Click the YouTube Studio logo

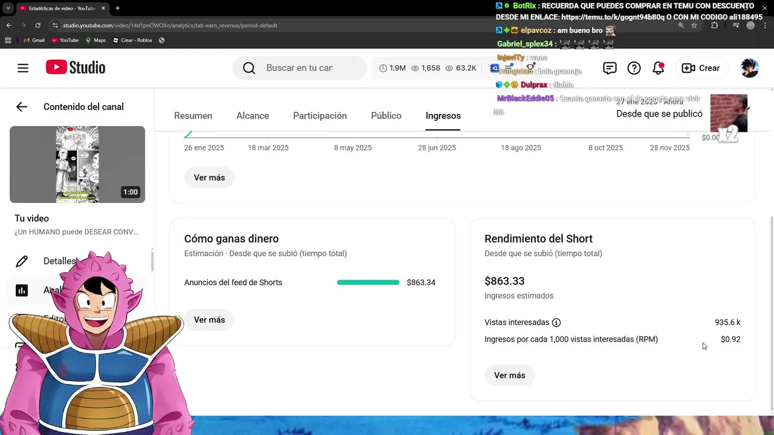coord(76,68)
